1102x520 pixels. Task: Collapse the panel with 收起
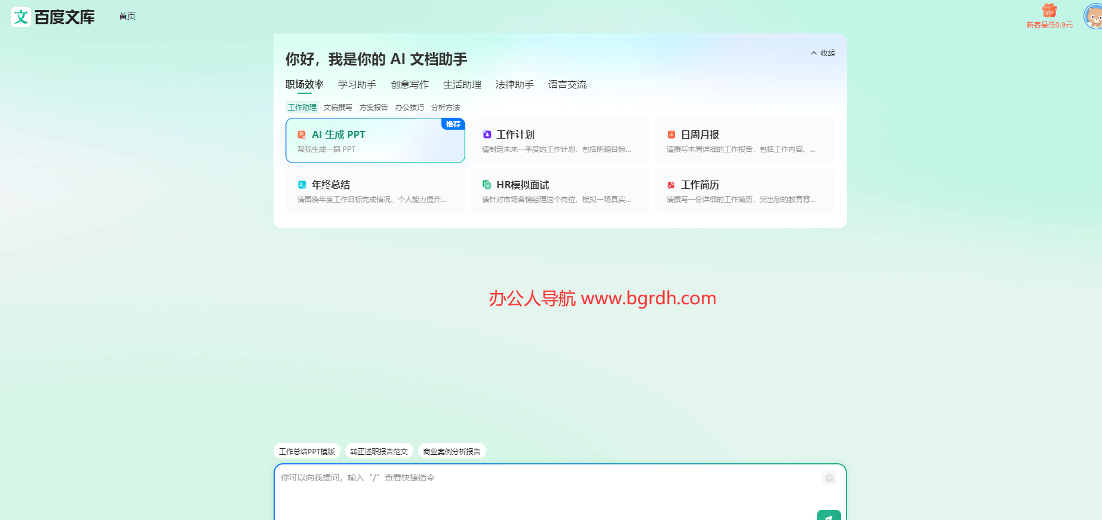click(822, 53)
